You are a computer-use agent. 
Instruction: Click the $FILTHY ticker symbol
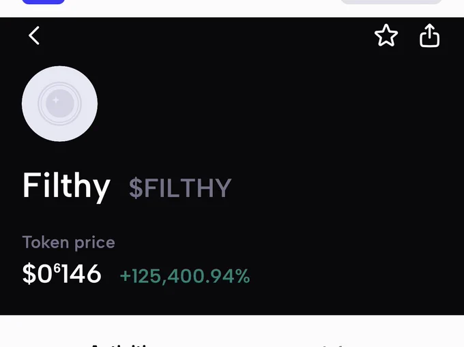(x=180, y=188)
